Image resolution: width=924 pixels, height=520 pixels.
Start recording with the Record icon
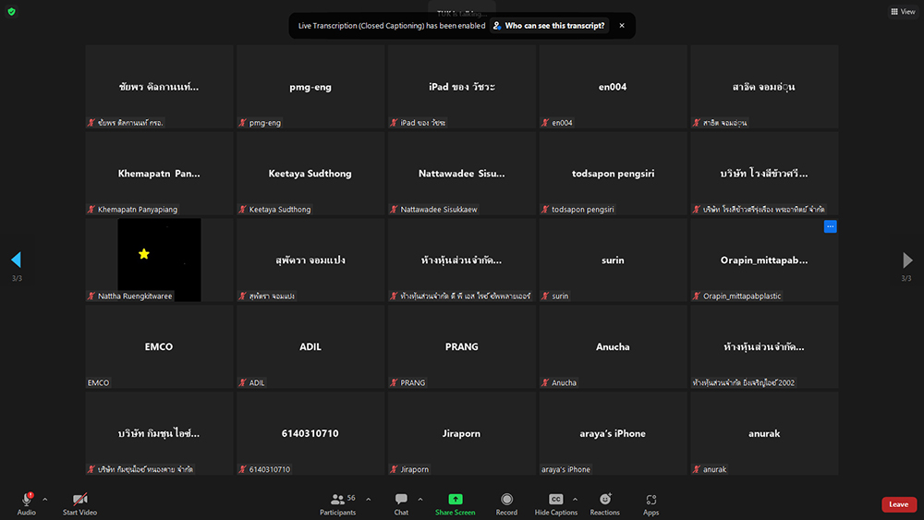506,503
